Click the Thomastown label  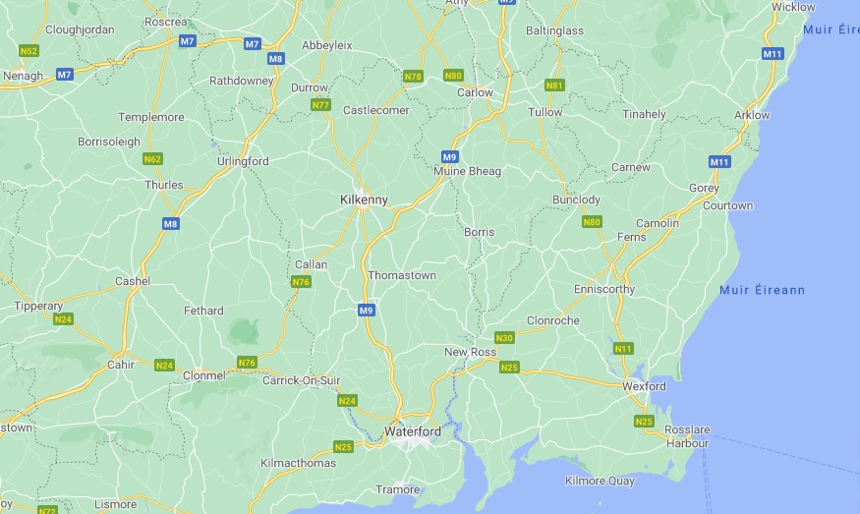pyautogui.click(x=401, y=275)
